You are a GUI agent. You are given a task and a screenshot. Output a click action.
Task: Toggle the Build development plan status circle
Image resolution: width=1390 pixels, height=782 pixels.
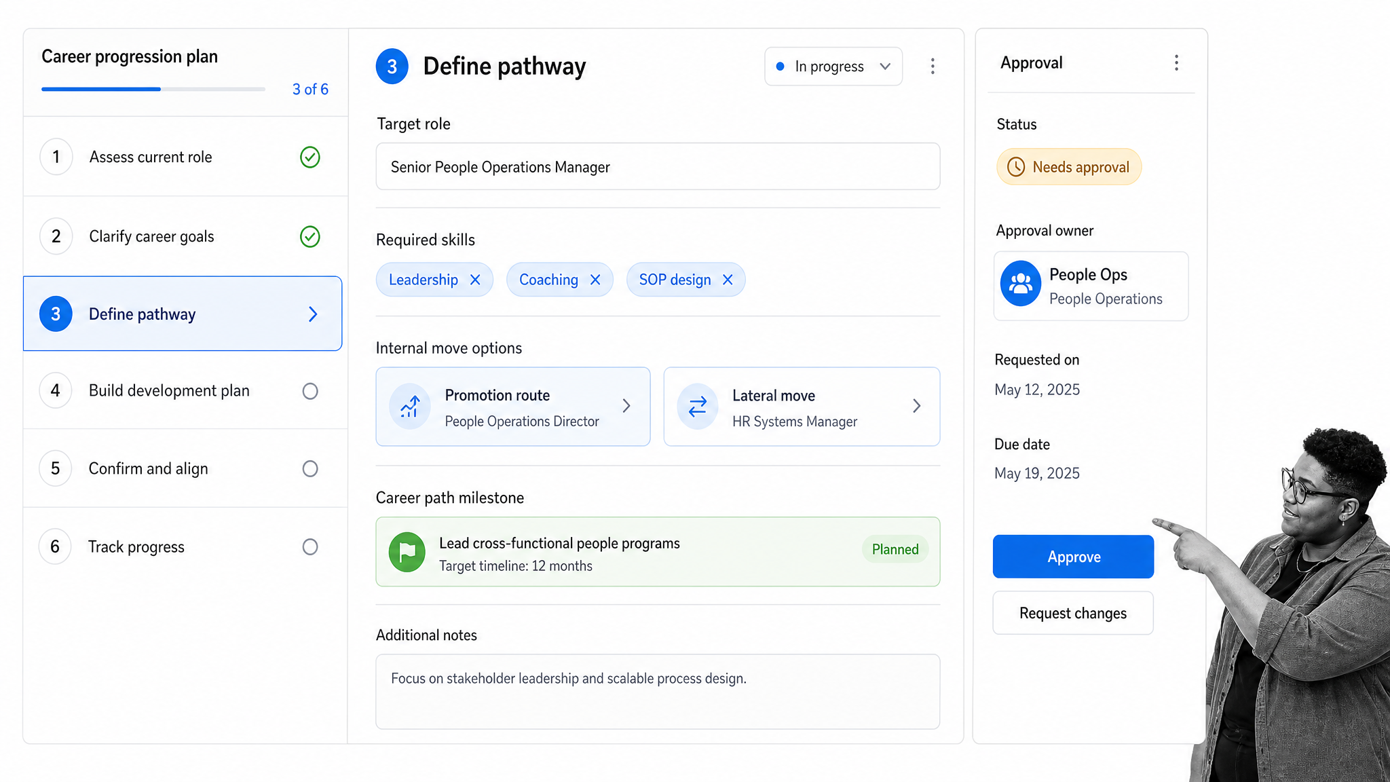310,391
